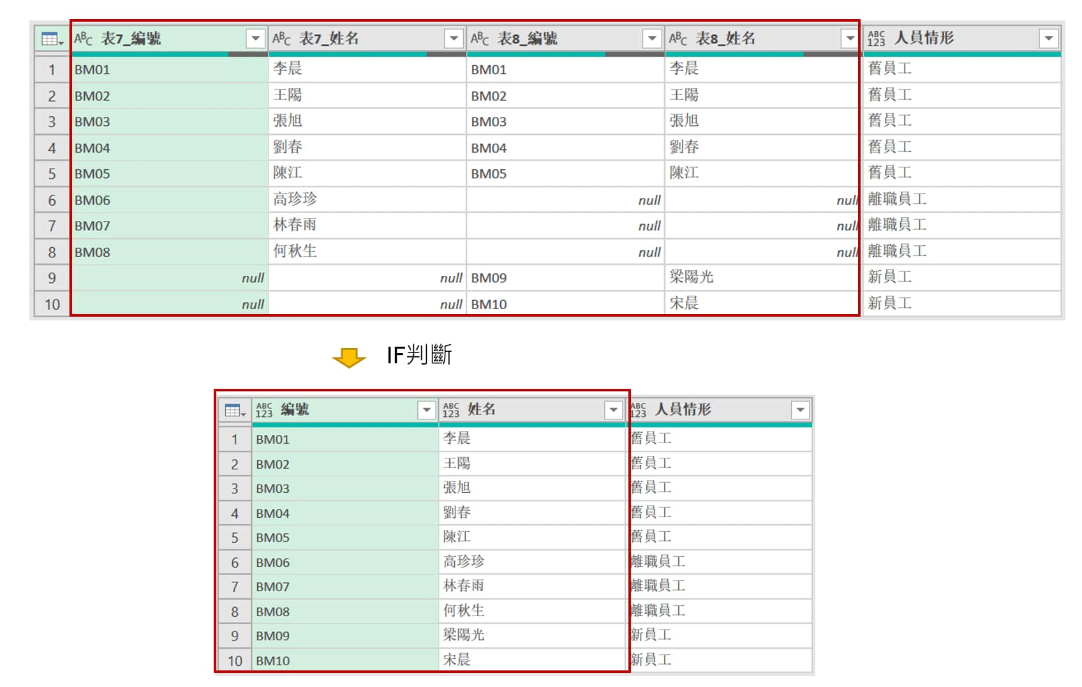Click ABC type icon of 表7_姓名 column
Viewport: 1082px width, 687px height.
281,38
